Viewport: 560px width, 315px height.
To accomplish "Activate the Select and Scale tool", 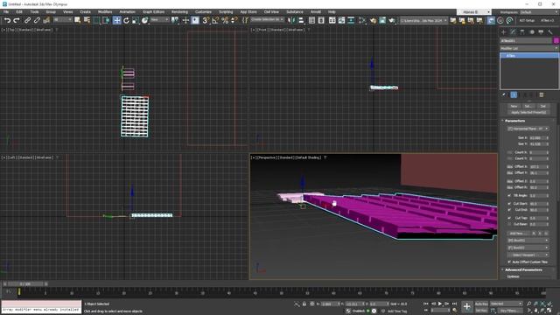I will 136,20.
